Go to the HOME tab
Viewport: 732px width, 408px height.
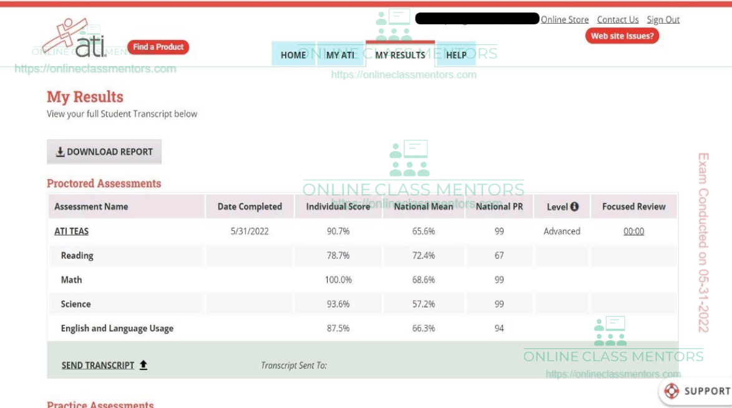click(293, 55)
